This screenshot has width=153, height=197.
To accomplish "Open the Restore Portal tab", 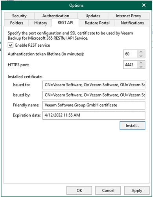I will [97, 23].
